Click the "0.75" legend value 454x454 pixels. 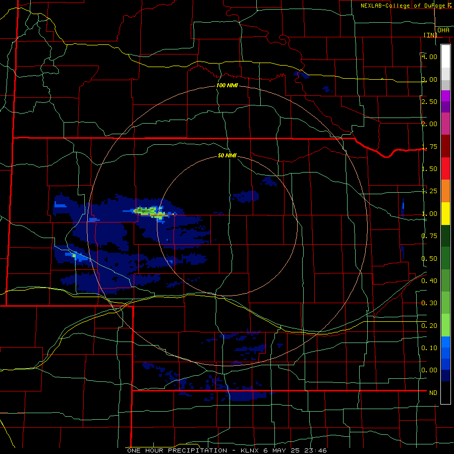(x=429, y=236)
